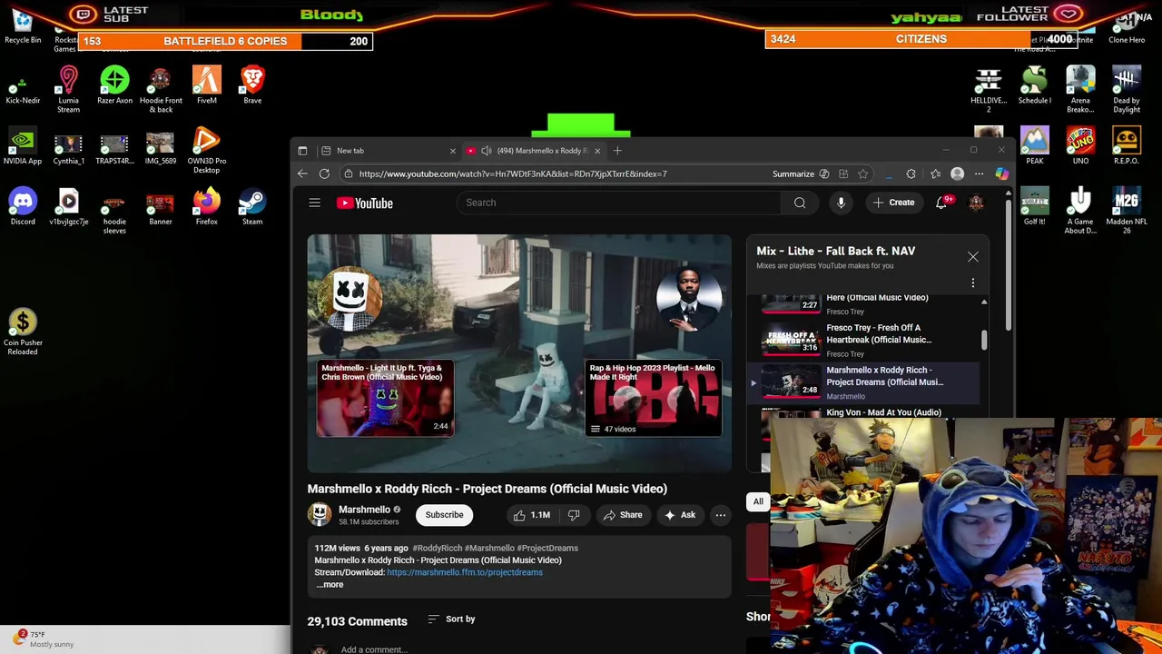Dislike the video with thumbs down
Screen dimensions: 1162x654
click(574, 515)
